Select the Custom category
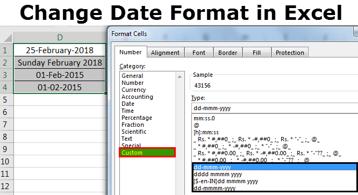The width and height of the screenshot is (358, 195). (147, 153)
